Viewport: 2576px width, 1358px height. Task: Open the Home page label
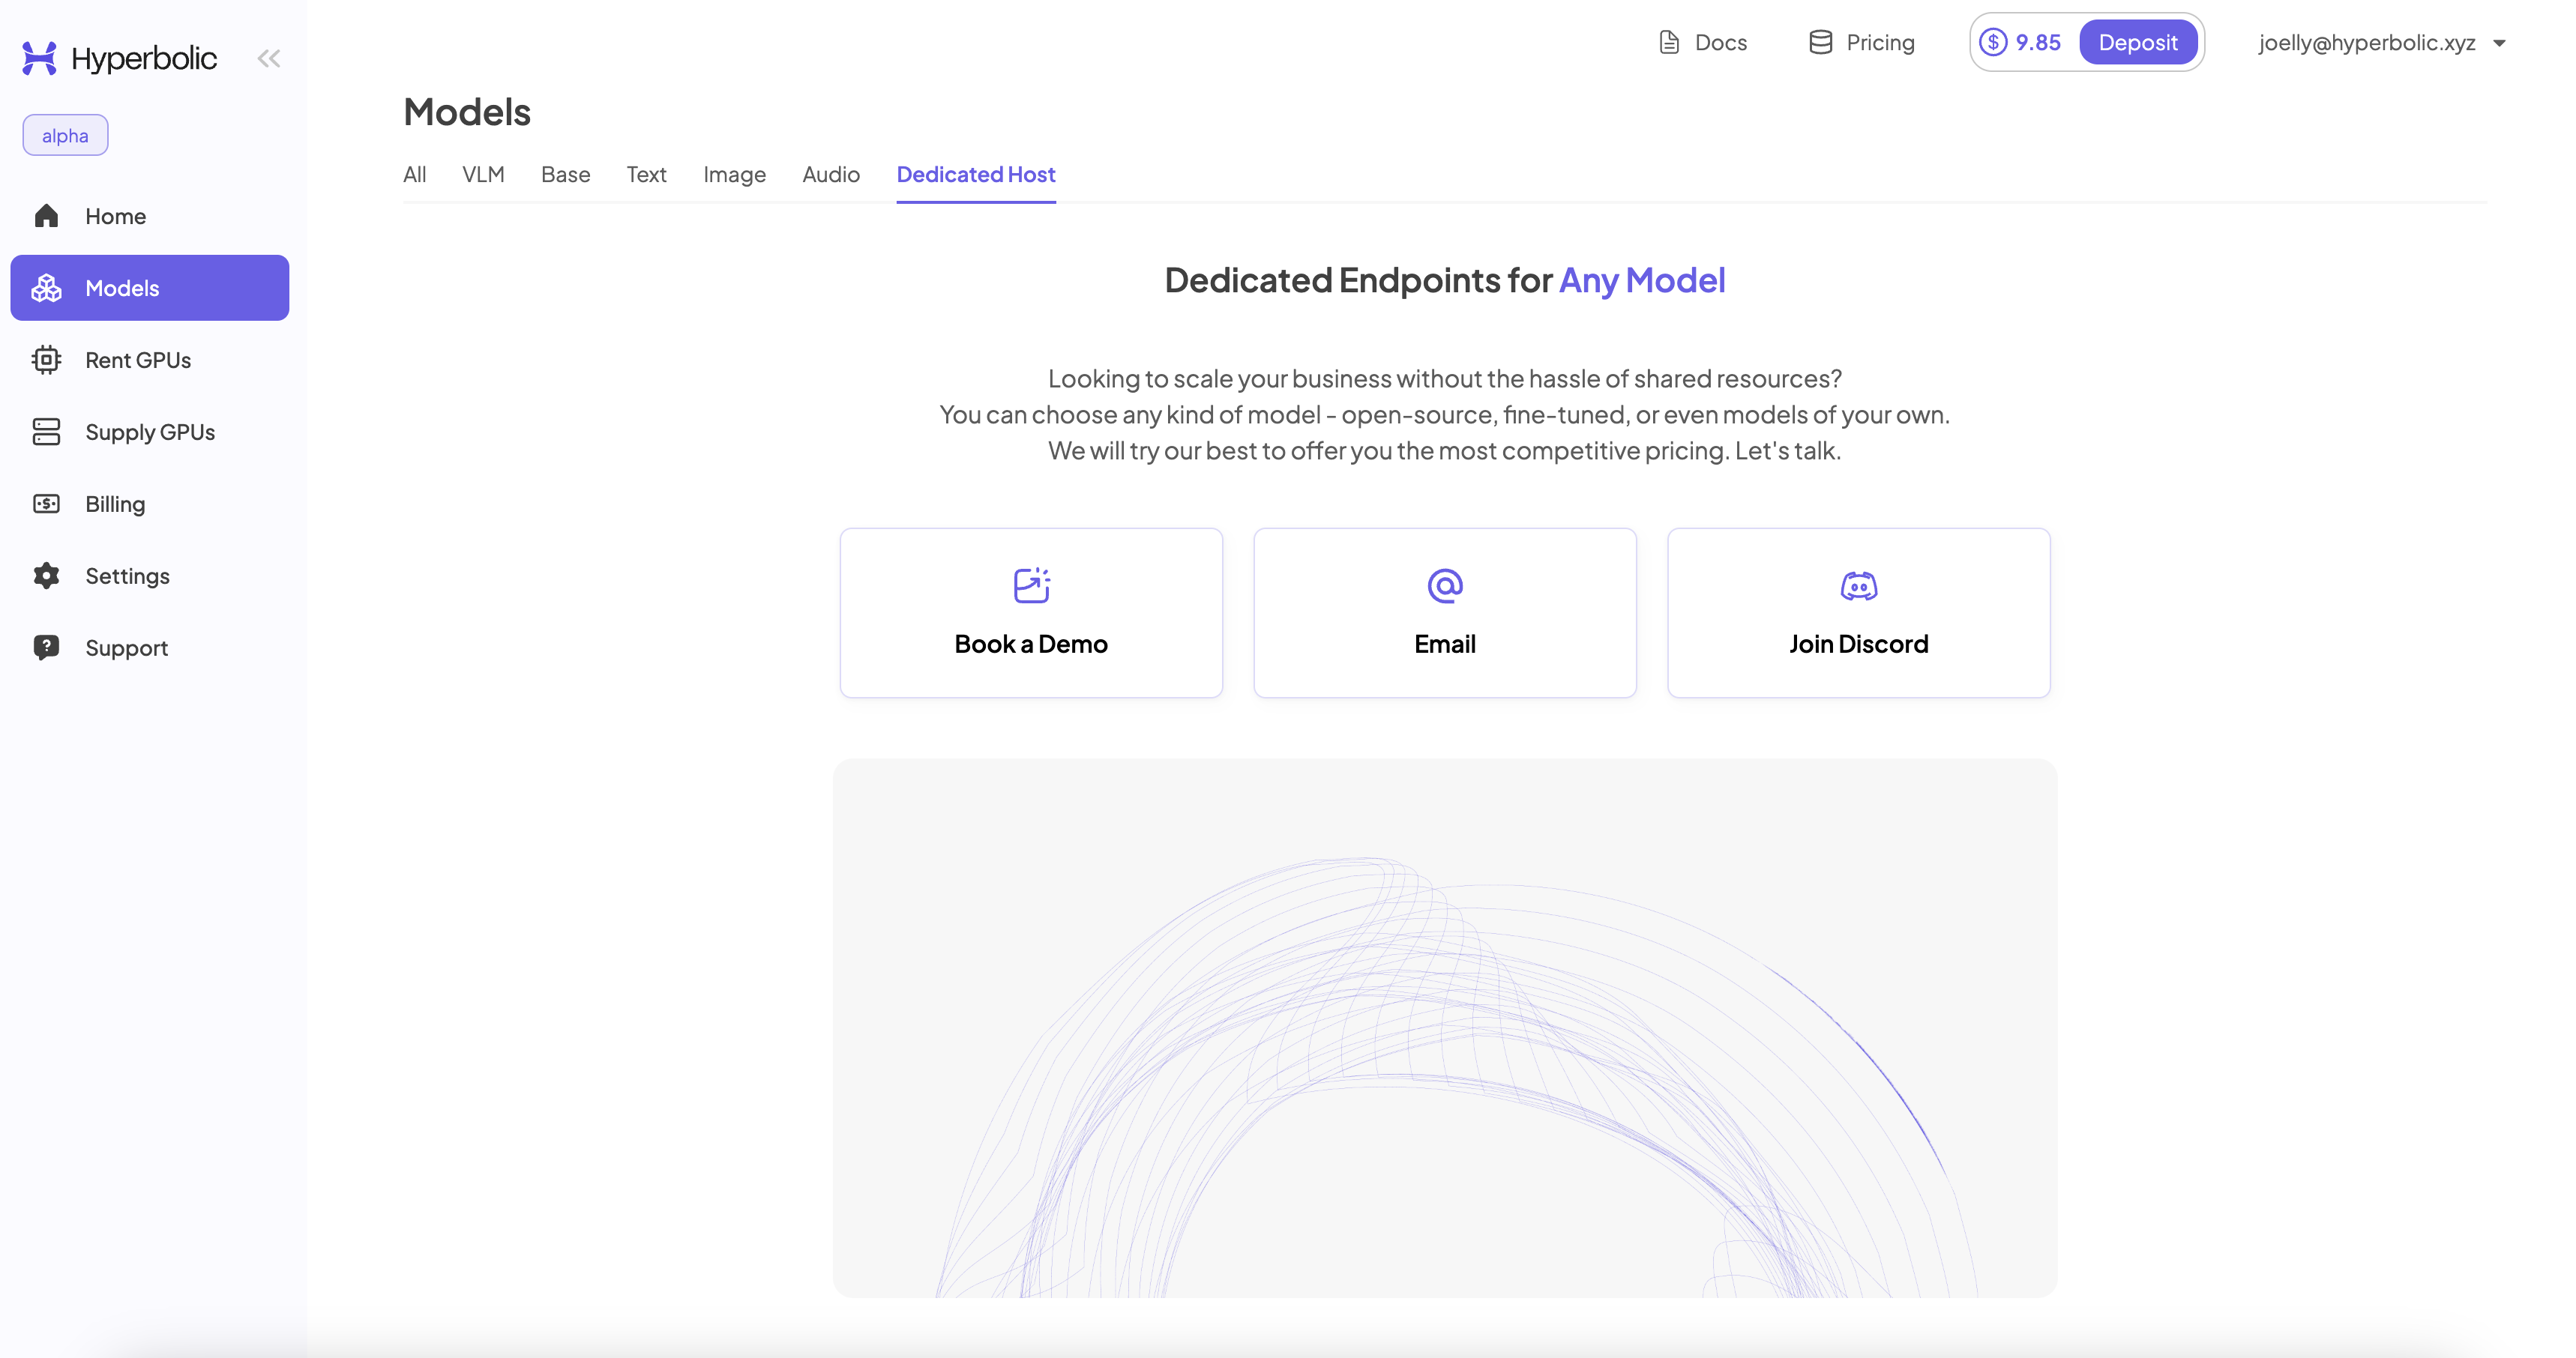pyautogui.click(x=115, y=216)
